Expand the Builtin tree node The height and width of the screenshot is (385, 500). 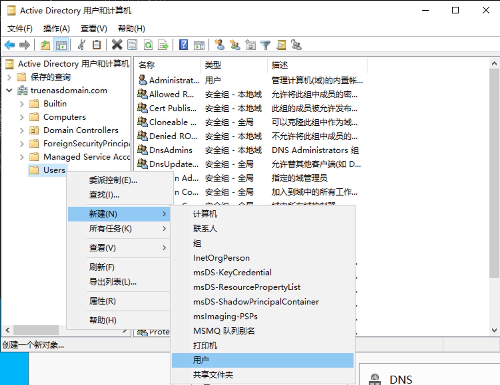tap(22, 104)
